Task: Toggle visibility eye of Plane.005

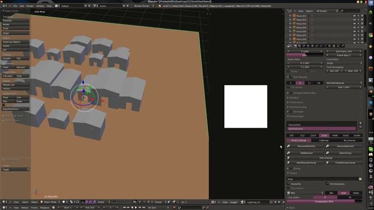Action: (355, 27)
